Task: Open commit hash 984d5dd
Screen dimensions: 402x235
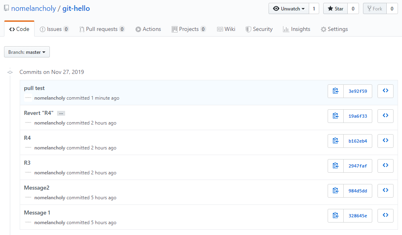Action: coord(358,191)
